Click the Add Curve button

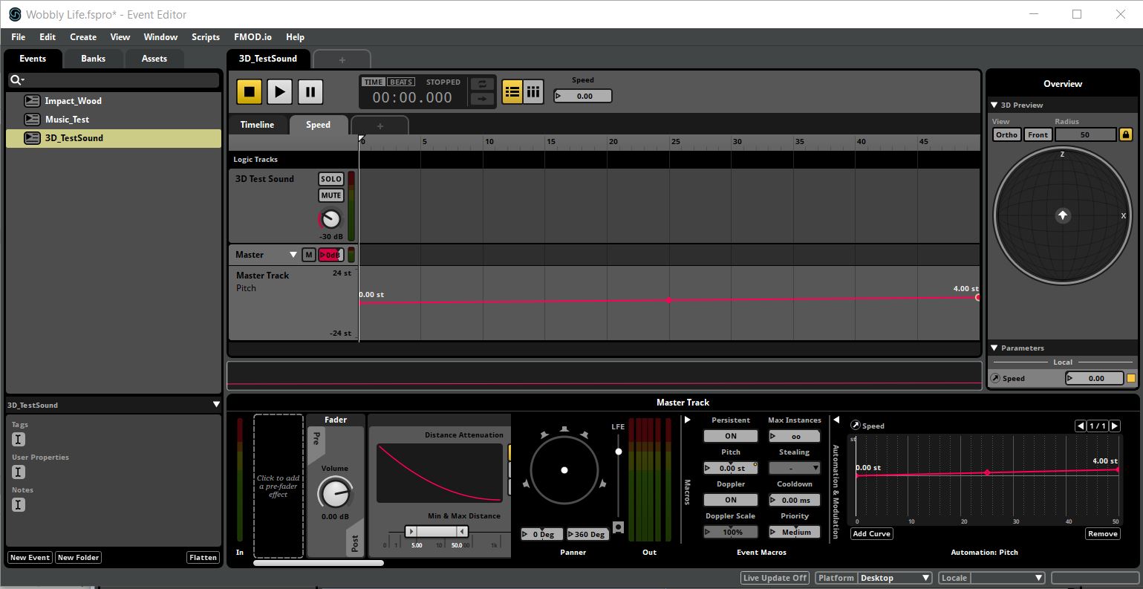(x=871, y=534)
